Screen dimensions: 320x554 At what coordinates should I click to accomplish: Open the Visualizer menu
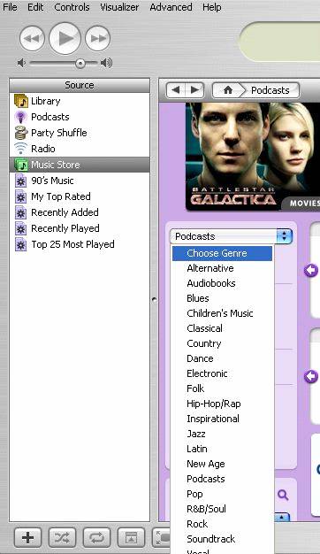point(119,7)
